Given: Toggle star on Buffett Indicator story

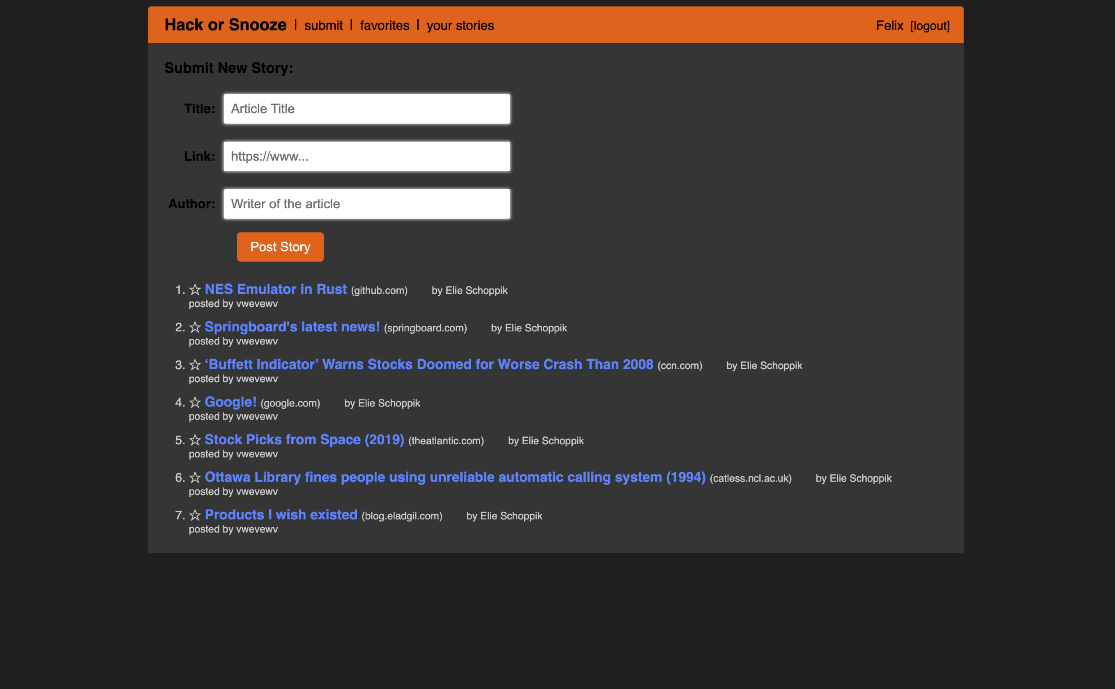Looking at the screenshot, I should click(x=195, y=365).
